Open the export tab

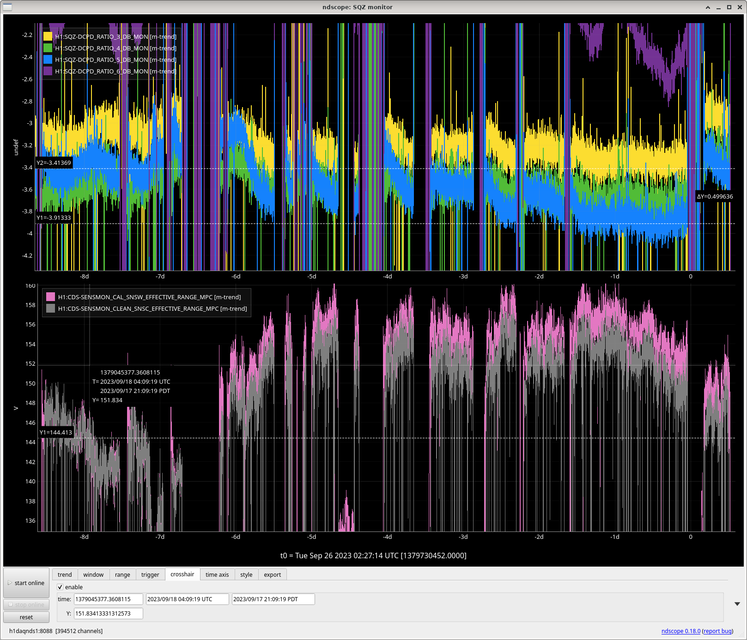[x=273, y=574]
